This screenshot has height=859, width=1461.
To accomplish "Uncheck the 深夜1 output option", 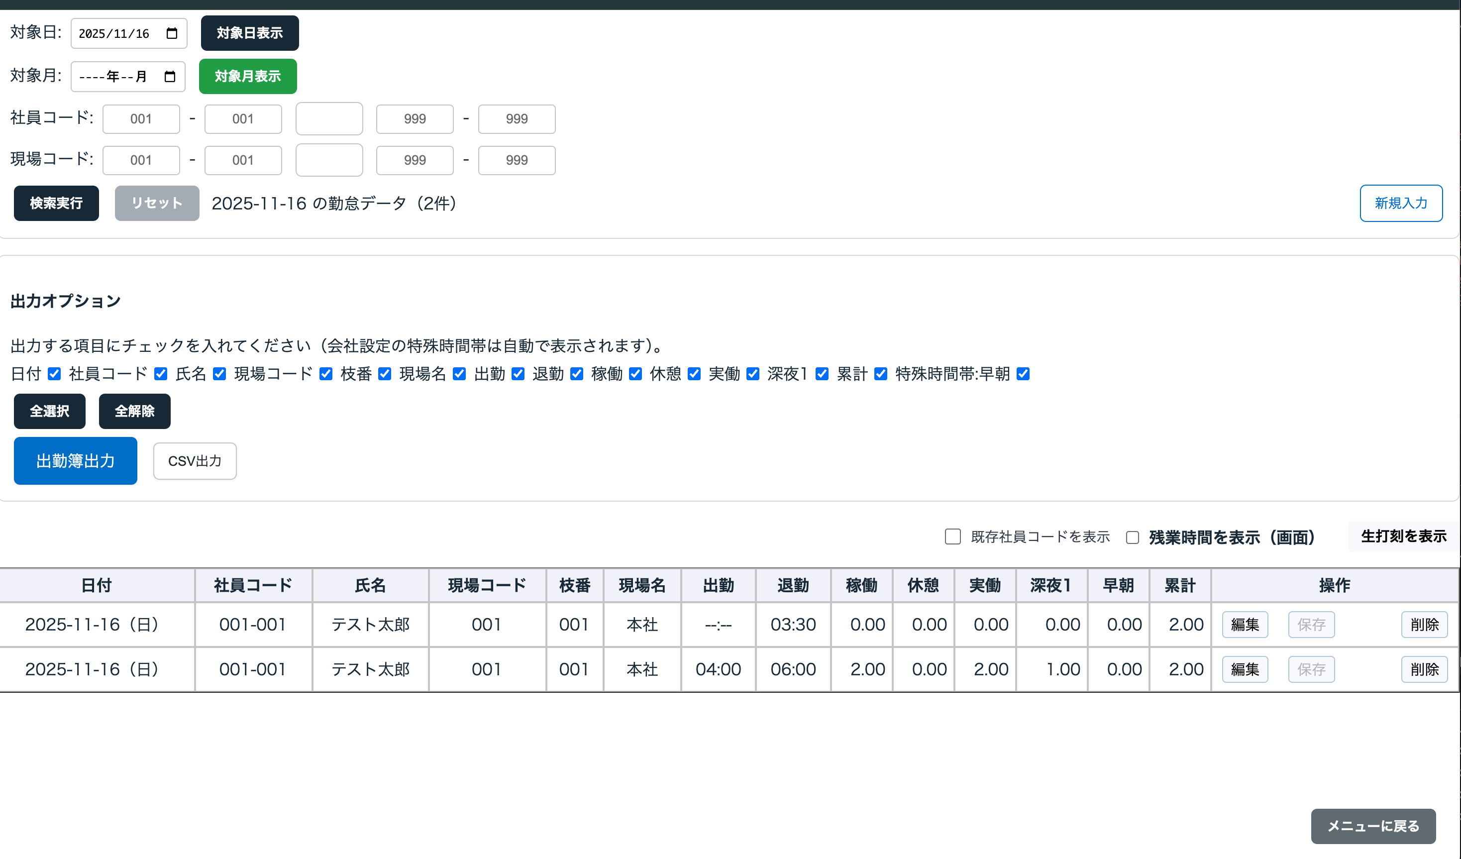I will (822, 374).
